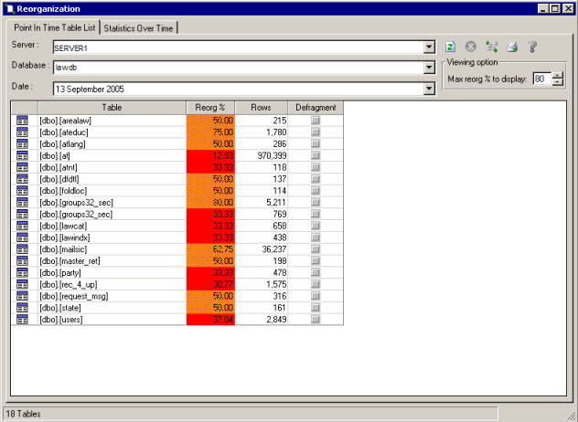Click the table icon beside [dbo].[request_msg]
Viewport: 578px width, 422px height.
22,296
